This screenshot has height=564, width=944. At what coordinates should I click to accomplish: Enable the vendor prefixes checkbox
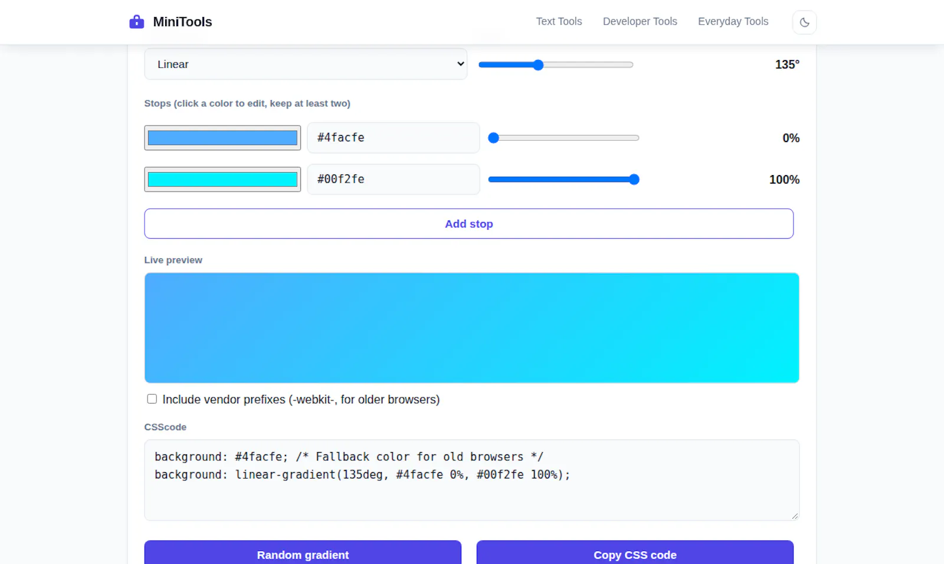pyautogui.click(x=152, y=399)
